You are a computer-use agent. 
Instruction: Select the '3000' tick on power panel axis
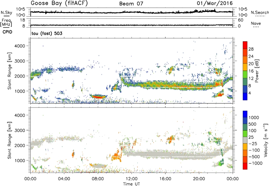click(20, 61)
